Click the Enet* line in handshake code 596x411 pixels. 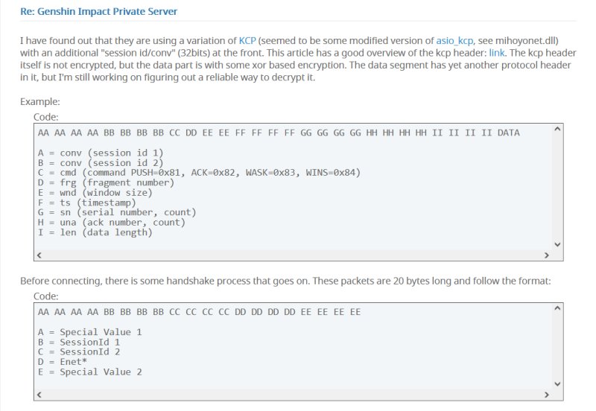point(63,362)
